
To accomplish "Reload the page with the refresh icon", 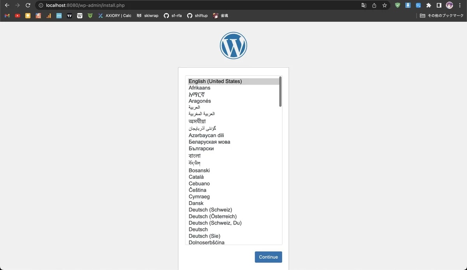I will [28, 5].
